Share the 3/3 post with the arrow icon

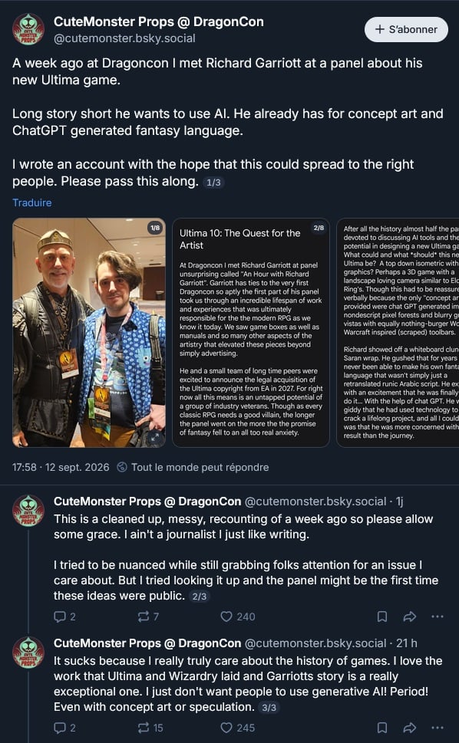coord(410,728)
